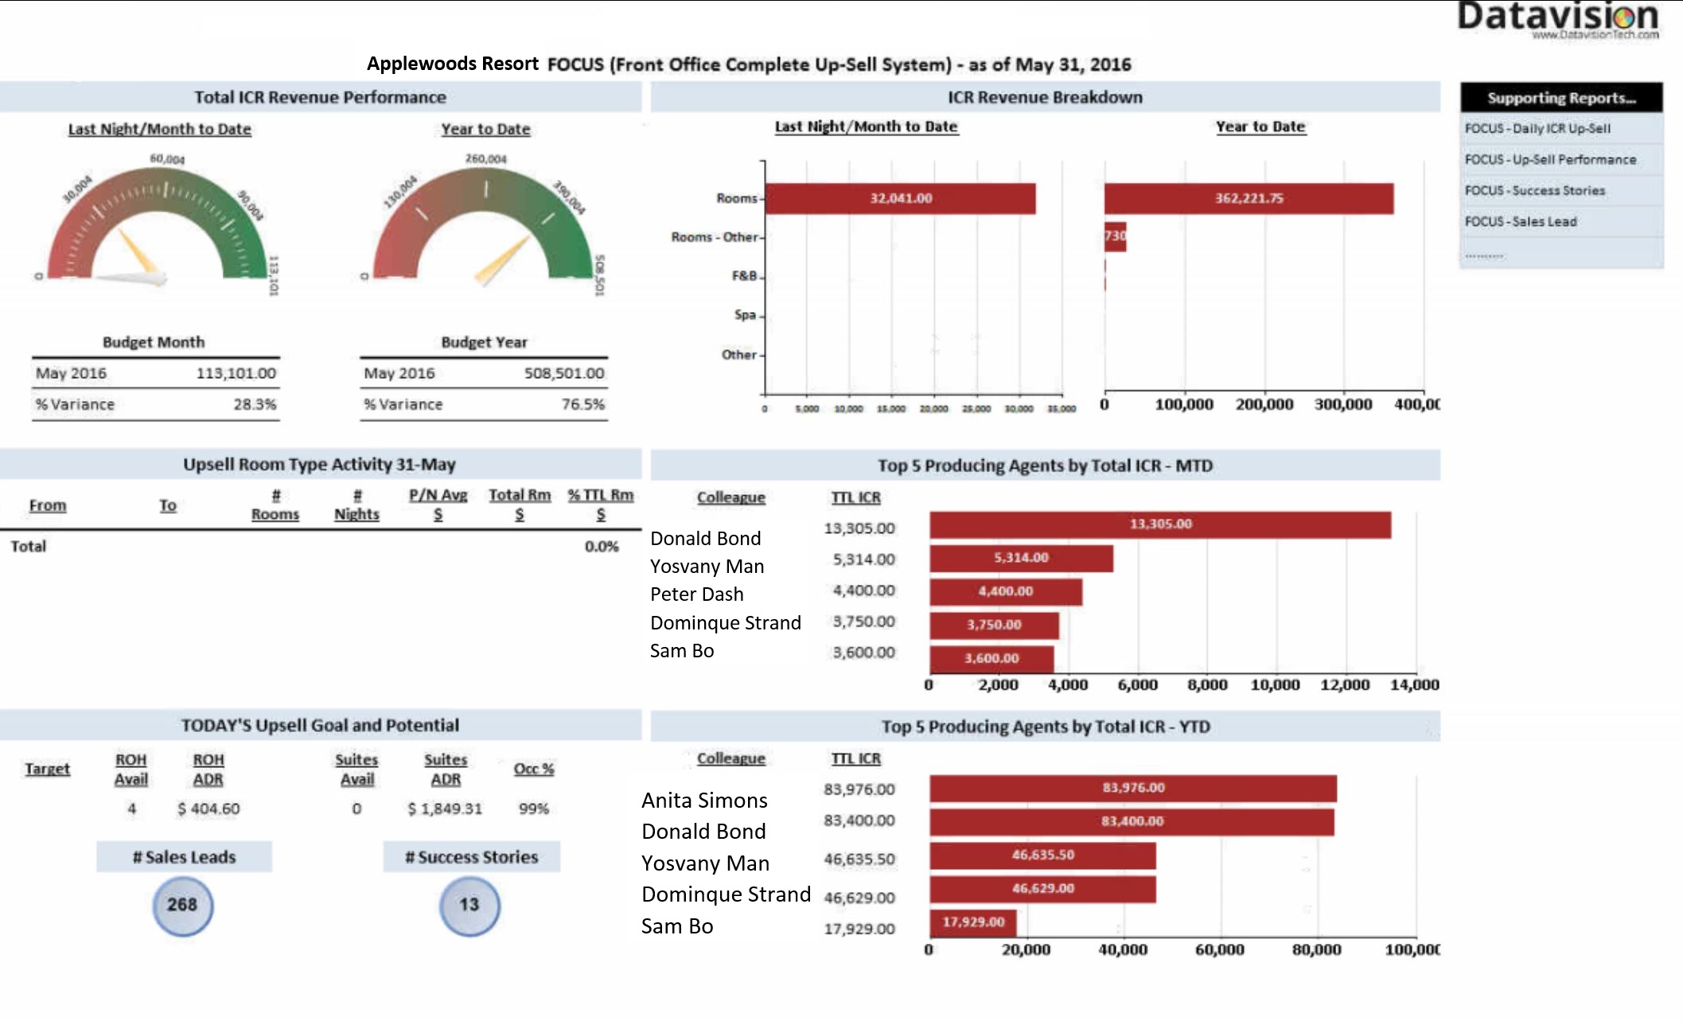Select Donald Bond's 13,305.00 MTD bar
Screen dimensions: 1683x1021
[x=1159, y=524]
